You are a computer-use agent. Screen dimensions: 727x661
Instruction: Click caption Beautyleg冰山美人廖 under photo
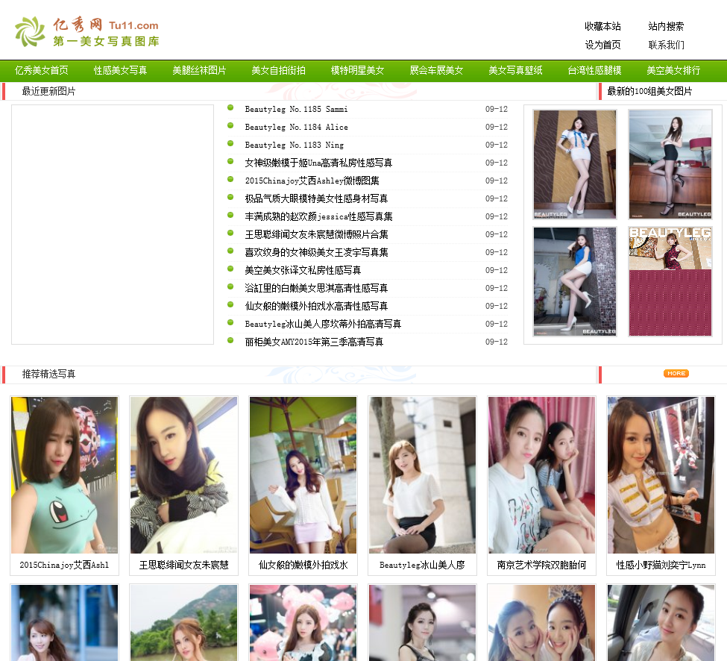click(422, 565)
